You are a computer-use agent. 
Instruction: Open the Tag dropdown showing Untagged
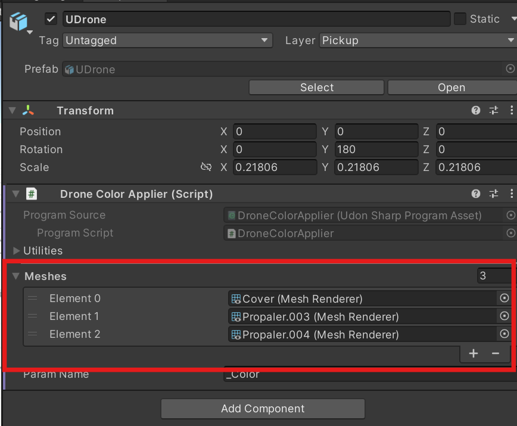[167, 41]
